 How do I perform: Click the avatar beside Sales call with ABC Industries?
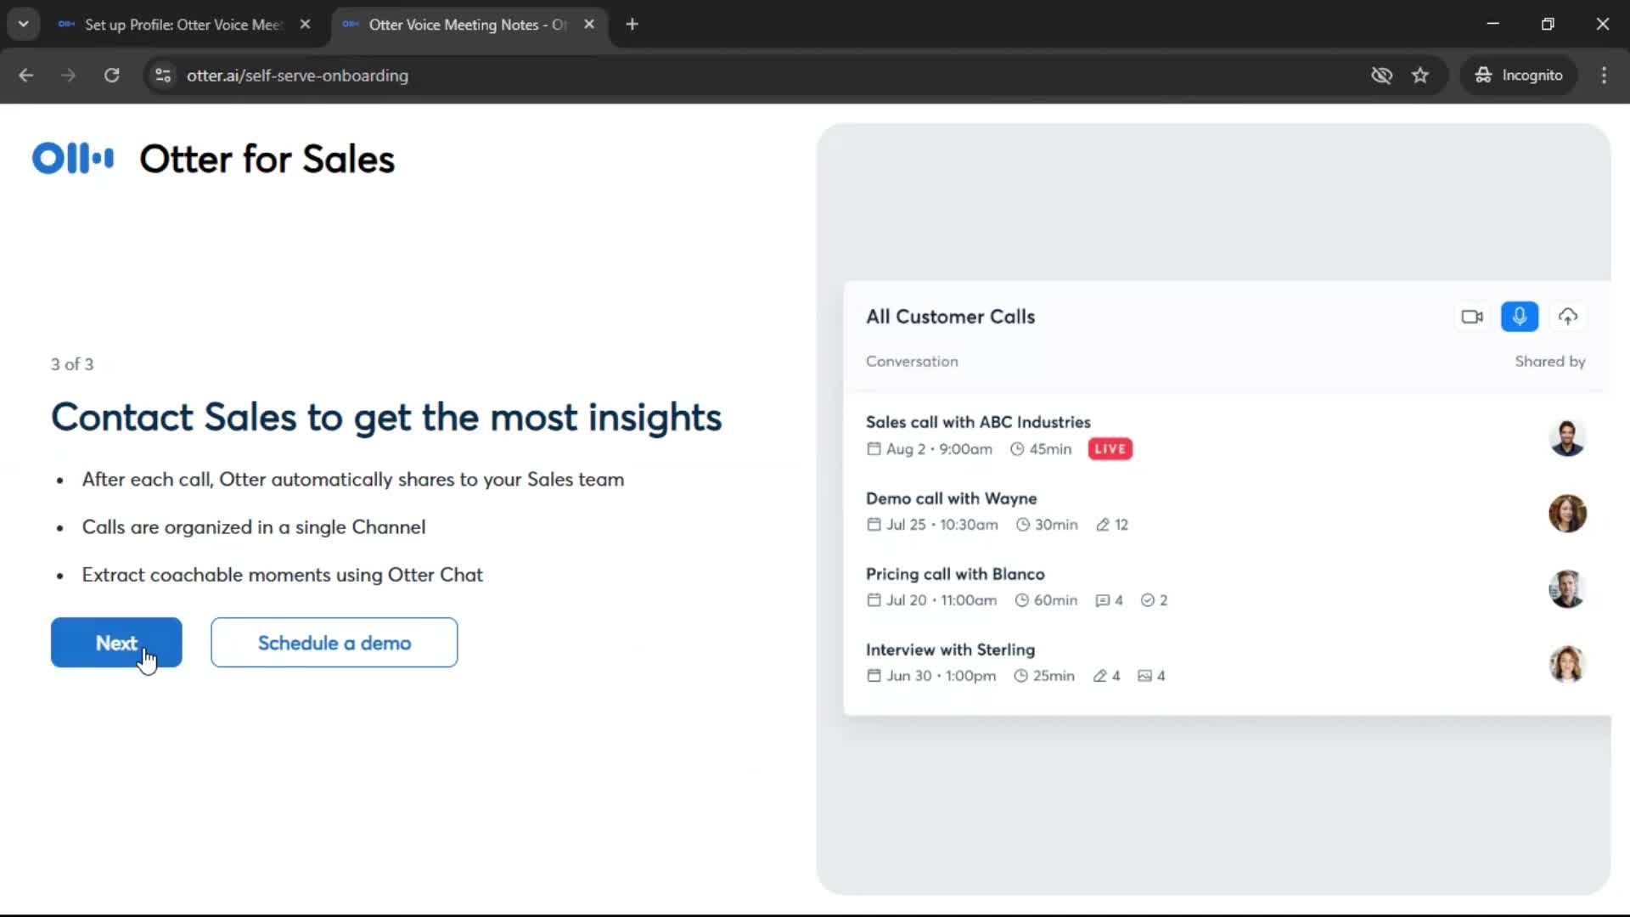pos(1567,438)
